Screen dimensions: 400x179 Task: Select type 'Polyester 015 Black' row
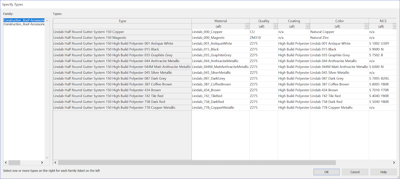pos(122,49)
